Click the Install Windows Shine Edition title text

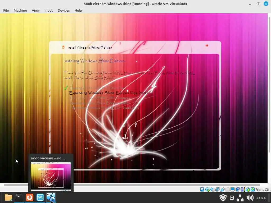point(90,48)
